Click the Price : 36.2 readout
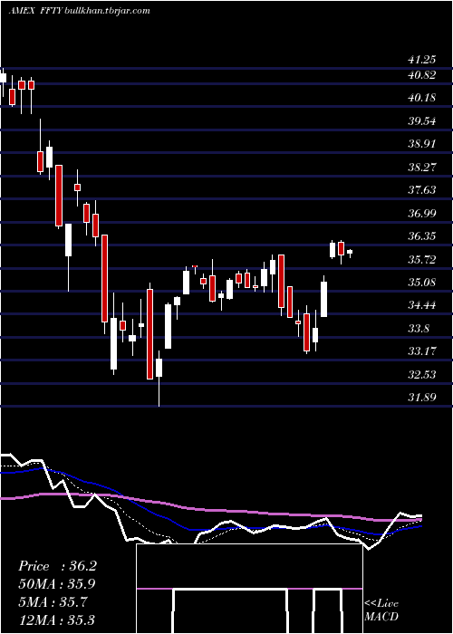The image size is (453, 634). coord(57,566)
